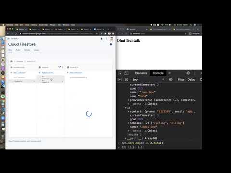Image resolution: width=231 pixels, height=173 pixels.
Task: Click the Firestore help question-mark icon
Action: (111, 44)
